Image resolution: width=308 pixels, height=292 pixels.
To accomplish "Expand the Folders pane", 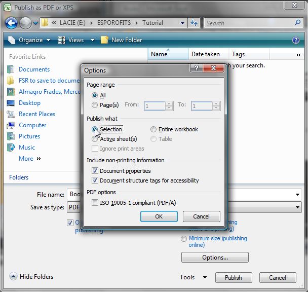I will coord(19,177).
